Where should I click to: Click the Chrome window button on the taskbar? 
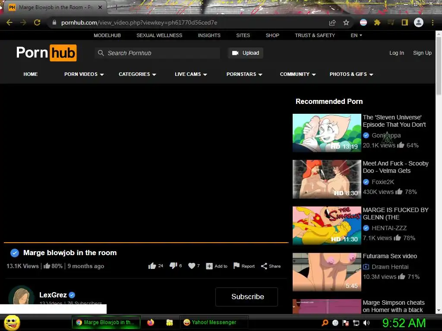click(106, 322)
